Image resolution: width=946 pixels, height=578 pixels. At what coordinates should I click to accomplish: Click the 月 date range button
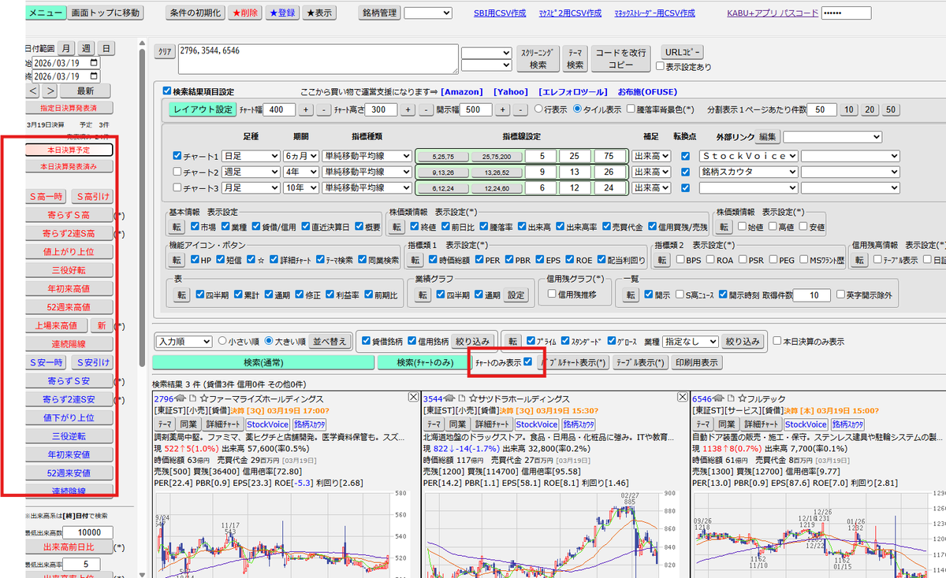tap(66, 48)
